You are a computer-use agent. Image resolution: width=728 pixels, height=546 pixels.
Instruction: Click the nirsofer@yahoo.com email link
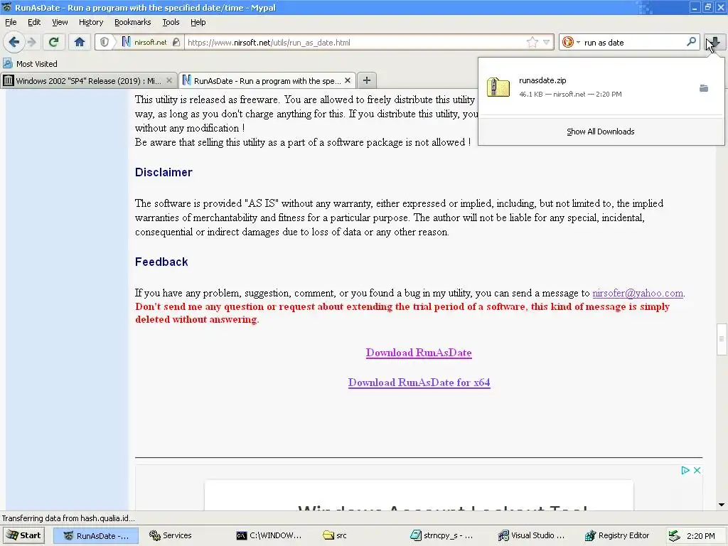pyautogui.click(x=638, y=293)
